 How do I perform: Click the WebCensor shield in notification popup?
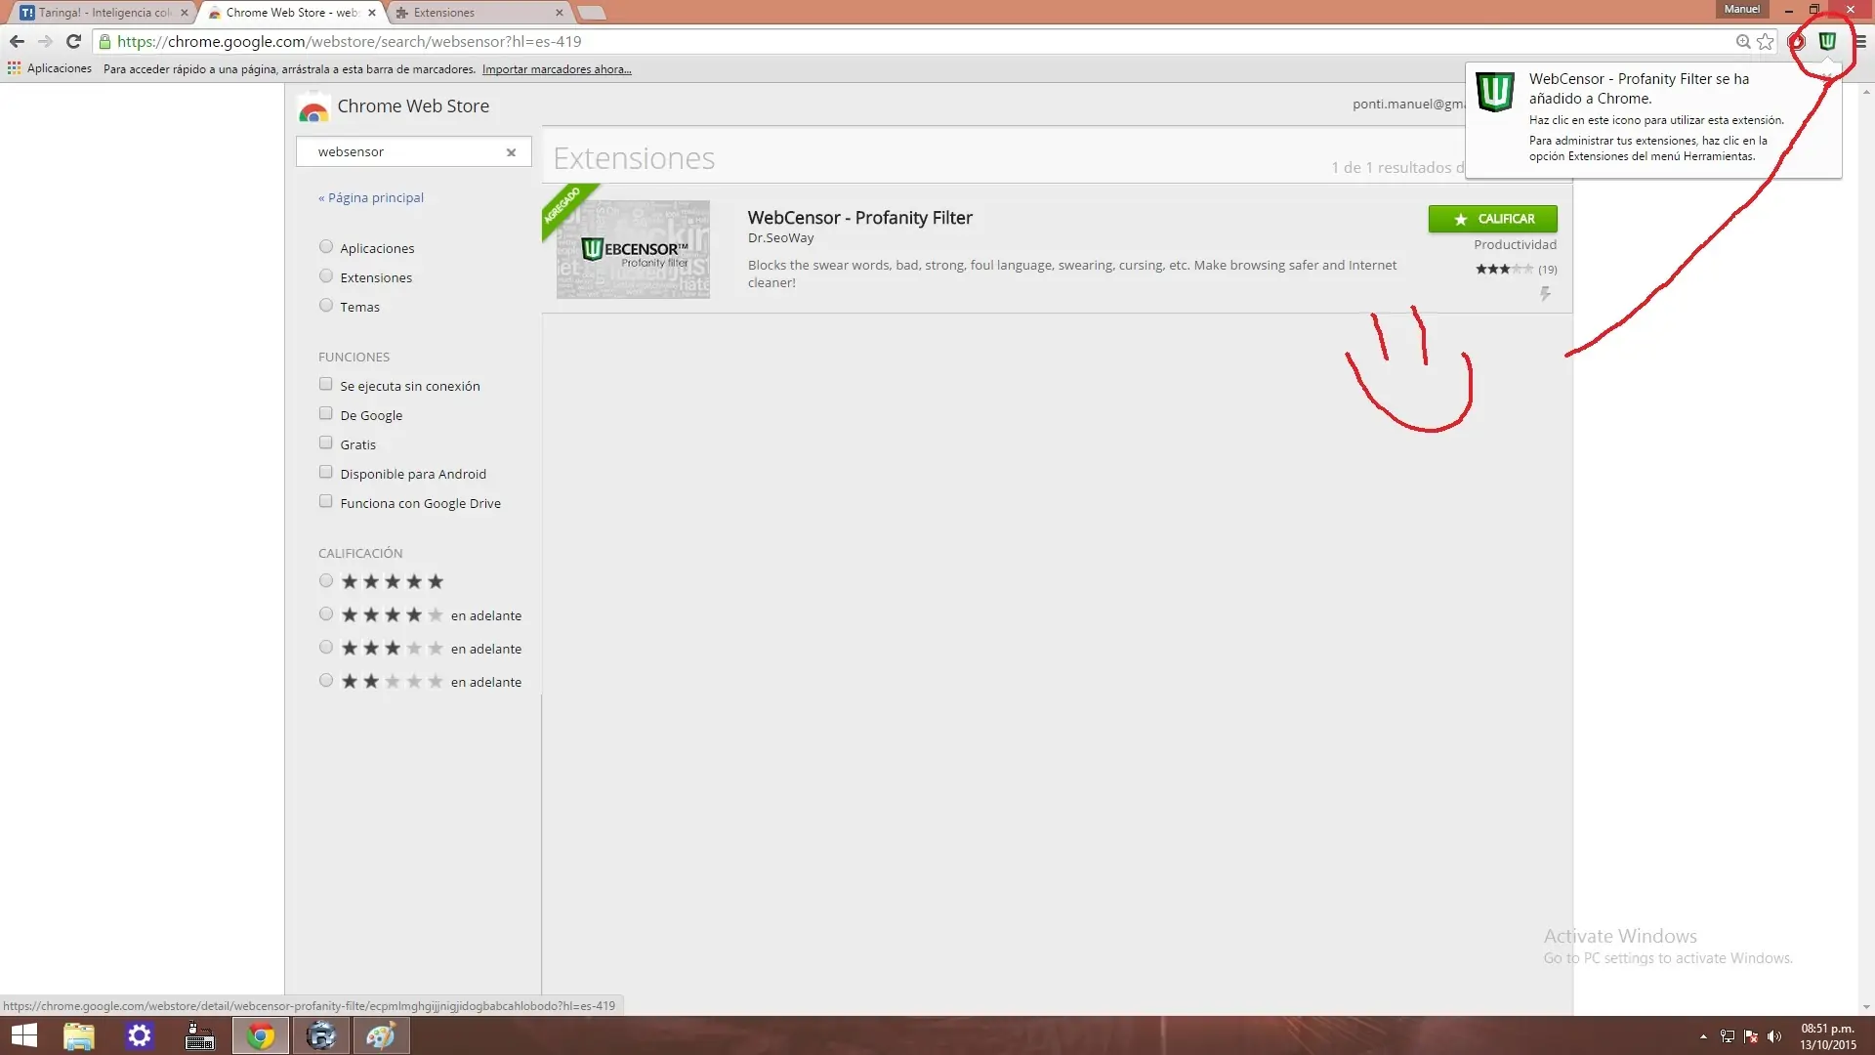pos(1495,92)
